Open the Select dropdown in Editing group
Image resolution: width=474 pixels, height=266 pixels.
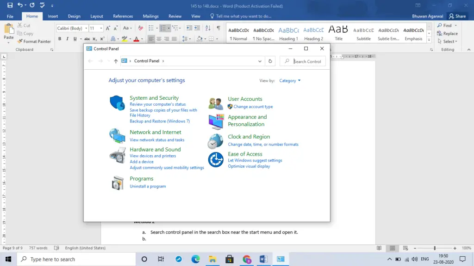coord(448,41)
